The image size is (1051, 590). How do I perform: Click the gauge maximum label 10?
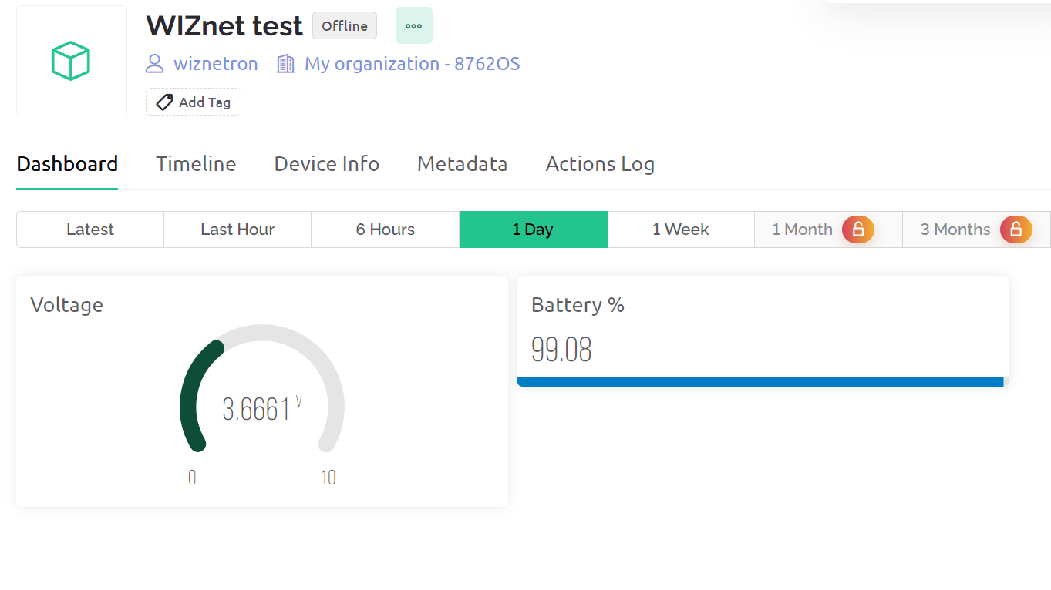pos(328,478)
